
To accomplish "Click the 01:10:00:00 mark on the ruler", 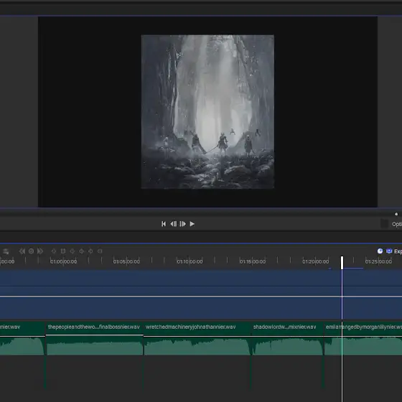I will [190, 261].
